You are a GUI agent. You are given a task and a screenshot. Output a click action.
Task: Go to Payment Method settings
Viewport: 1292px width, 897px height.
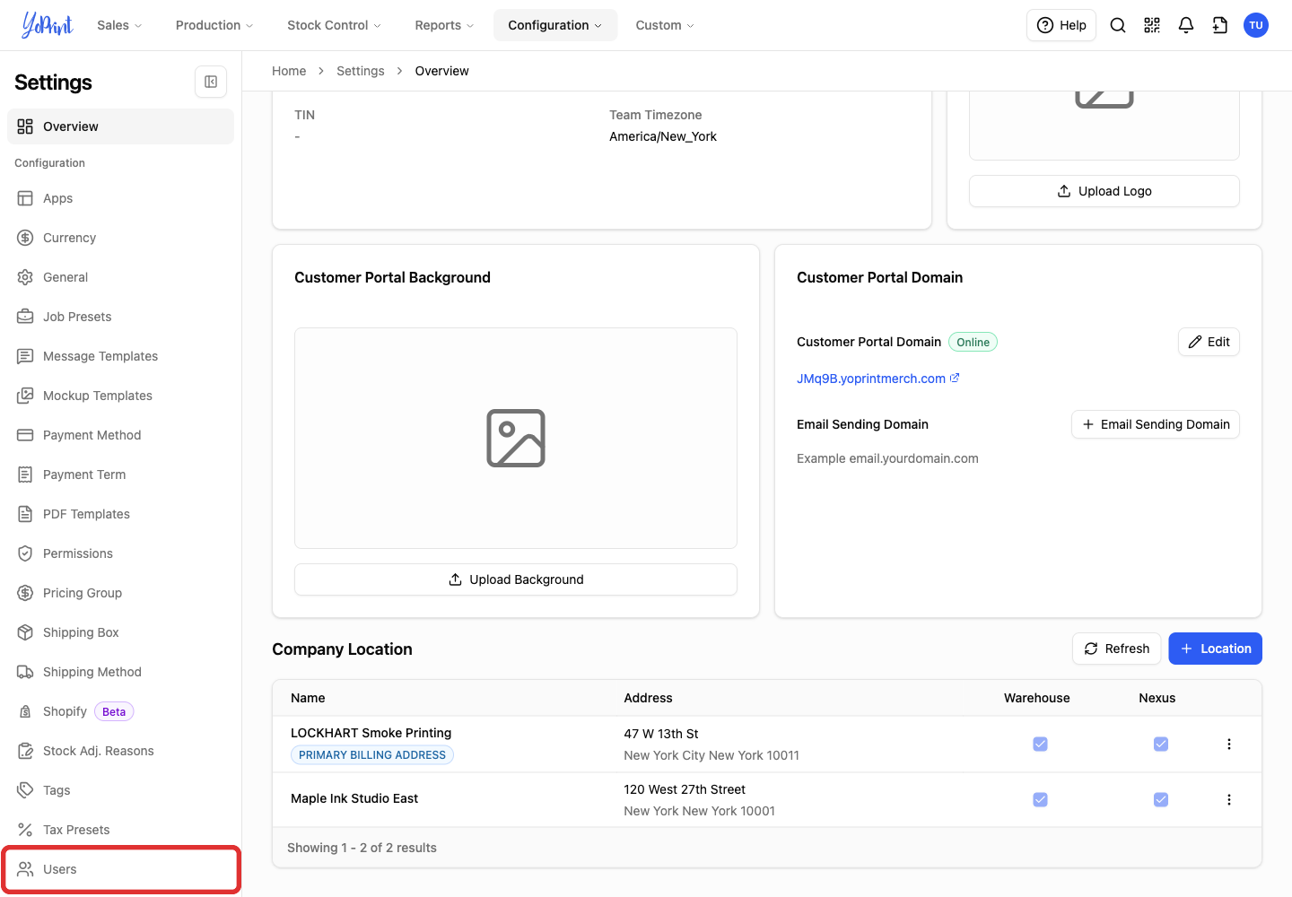coord(120,435)
